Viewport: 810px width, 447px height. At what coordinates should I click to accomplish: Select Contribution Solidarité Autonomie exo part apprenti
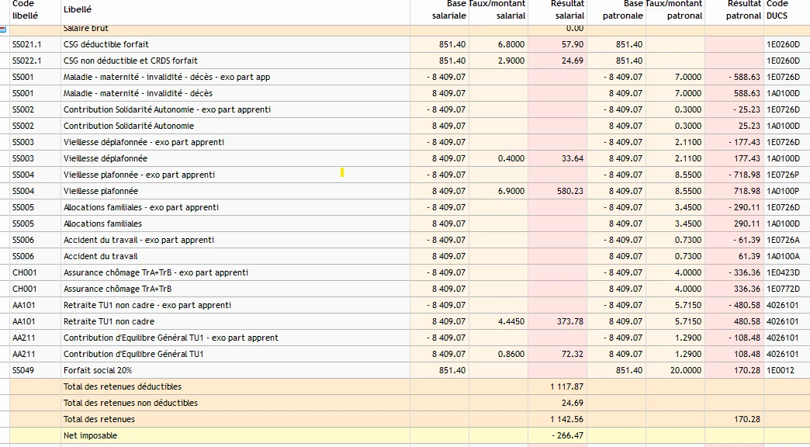tap(167, 109)
